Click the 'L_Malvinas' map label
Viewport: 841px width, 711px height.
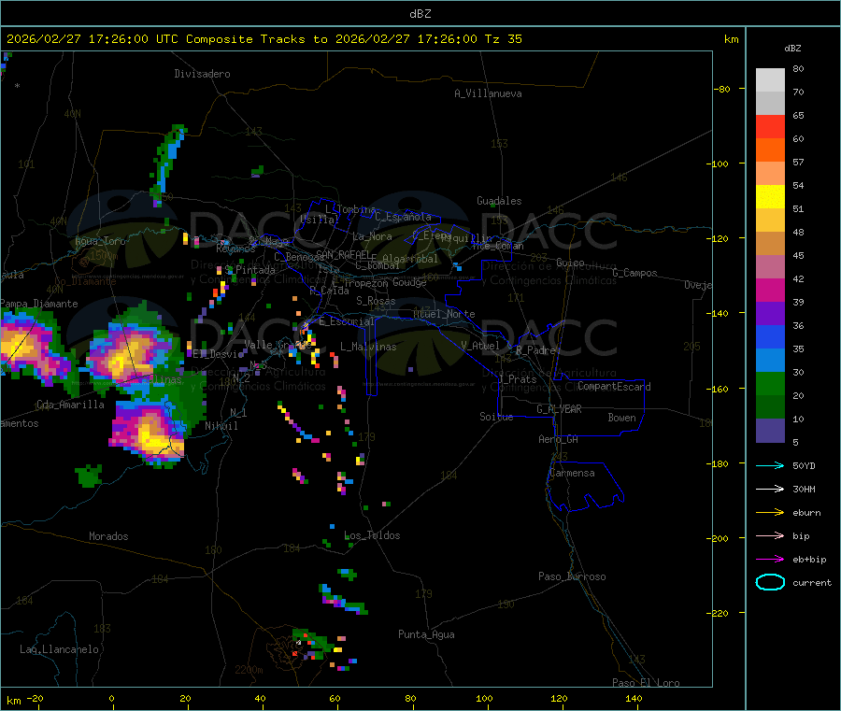click(x=368, y=347)
